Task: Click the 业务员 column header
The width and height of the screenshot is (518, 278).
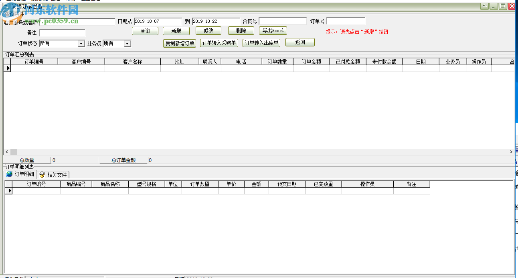Action: tap(453, 62)
